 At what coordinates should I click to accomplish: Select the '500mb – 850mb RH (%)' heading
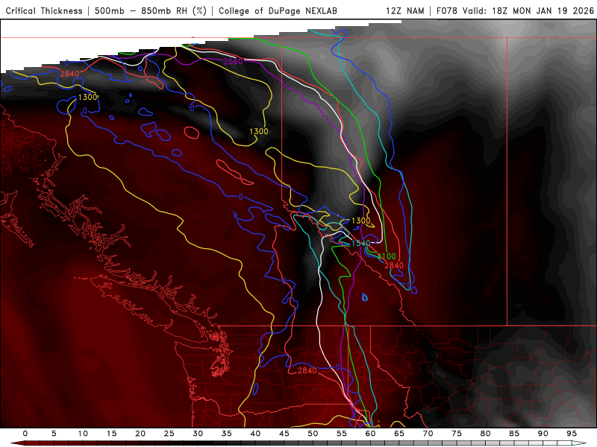[151, 11]
